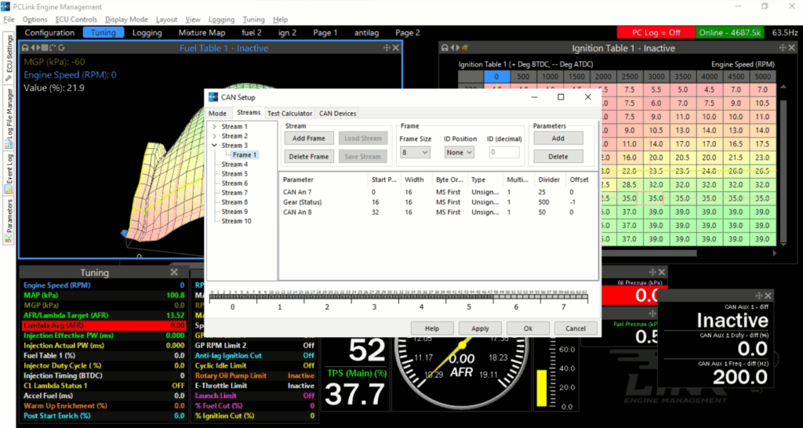The height and width of the screenshot is (428, 803).
Task: Click the Add Frame button
Action: [x=309, y=138]
